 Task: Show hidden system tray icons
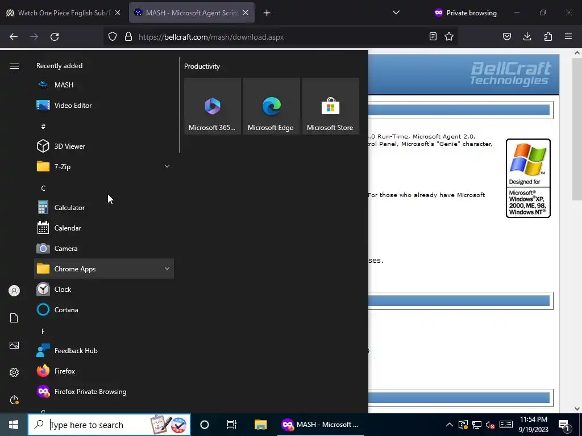(449, 425)
